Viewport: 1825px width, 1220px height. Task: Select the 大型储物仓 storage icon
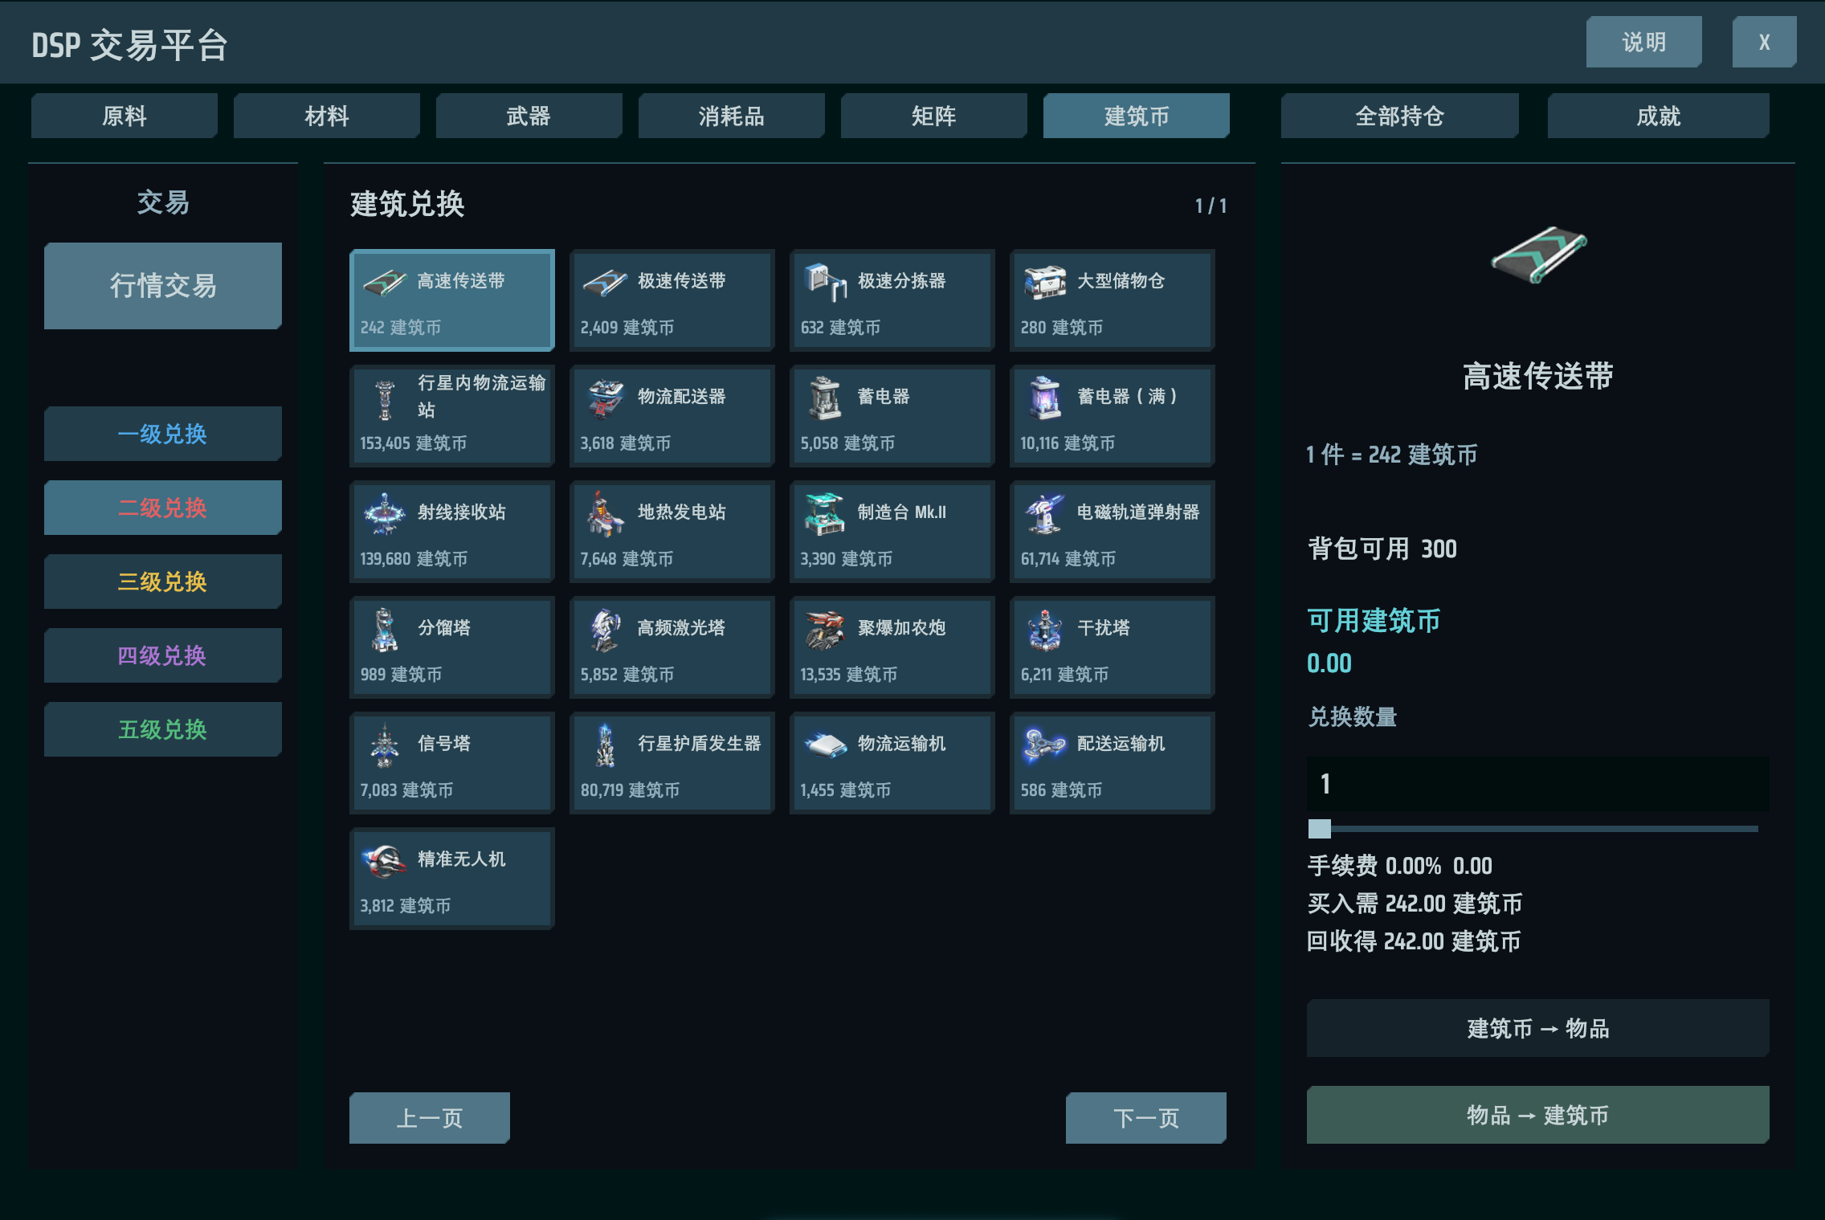(x=1044, y=282)
